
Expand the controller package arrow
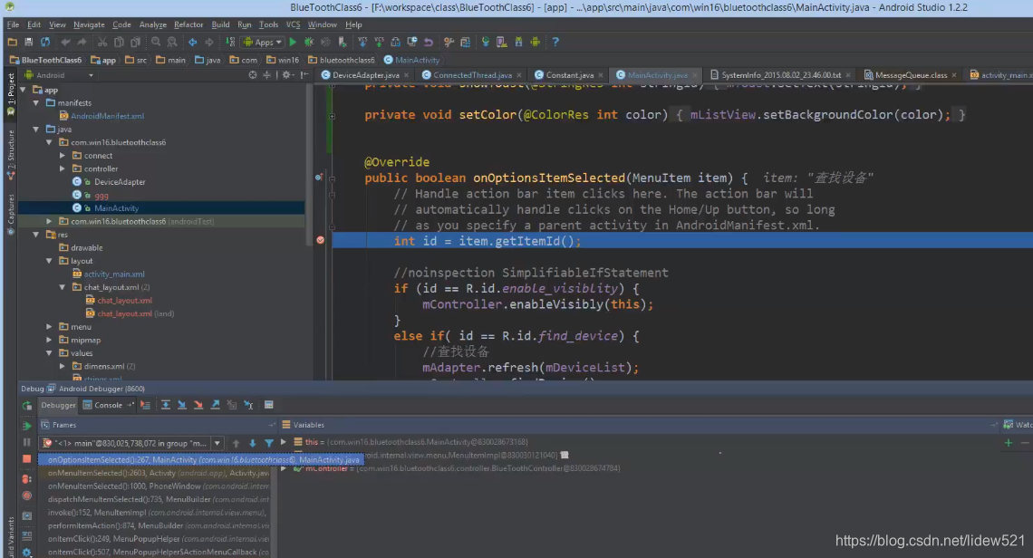(x=63, y=168)
